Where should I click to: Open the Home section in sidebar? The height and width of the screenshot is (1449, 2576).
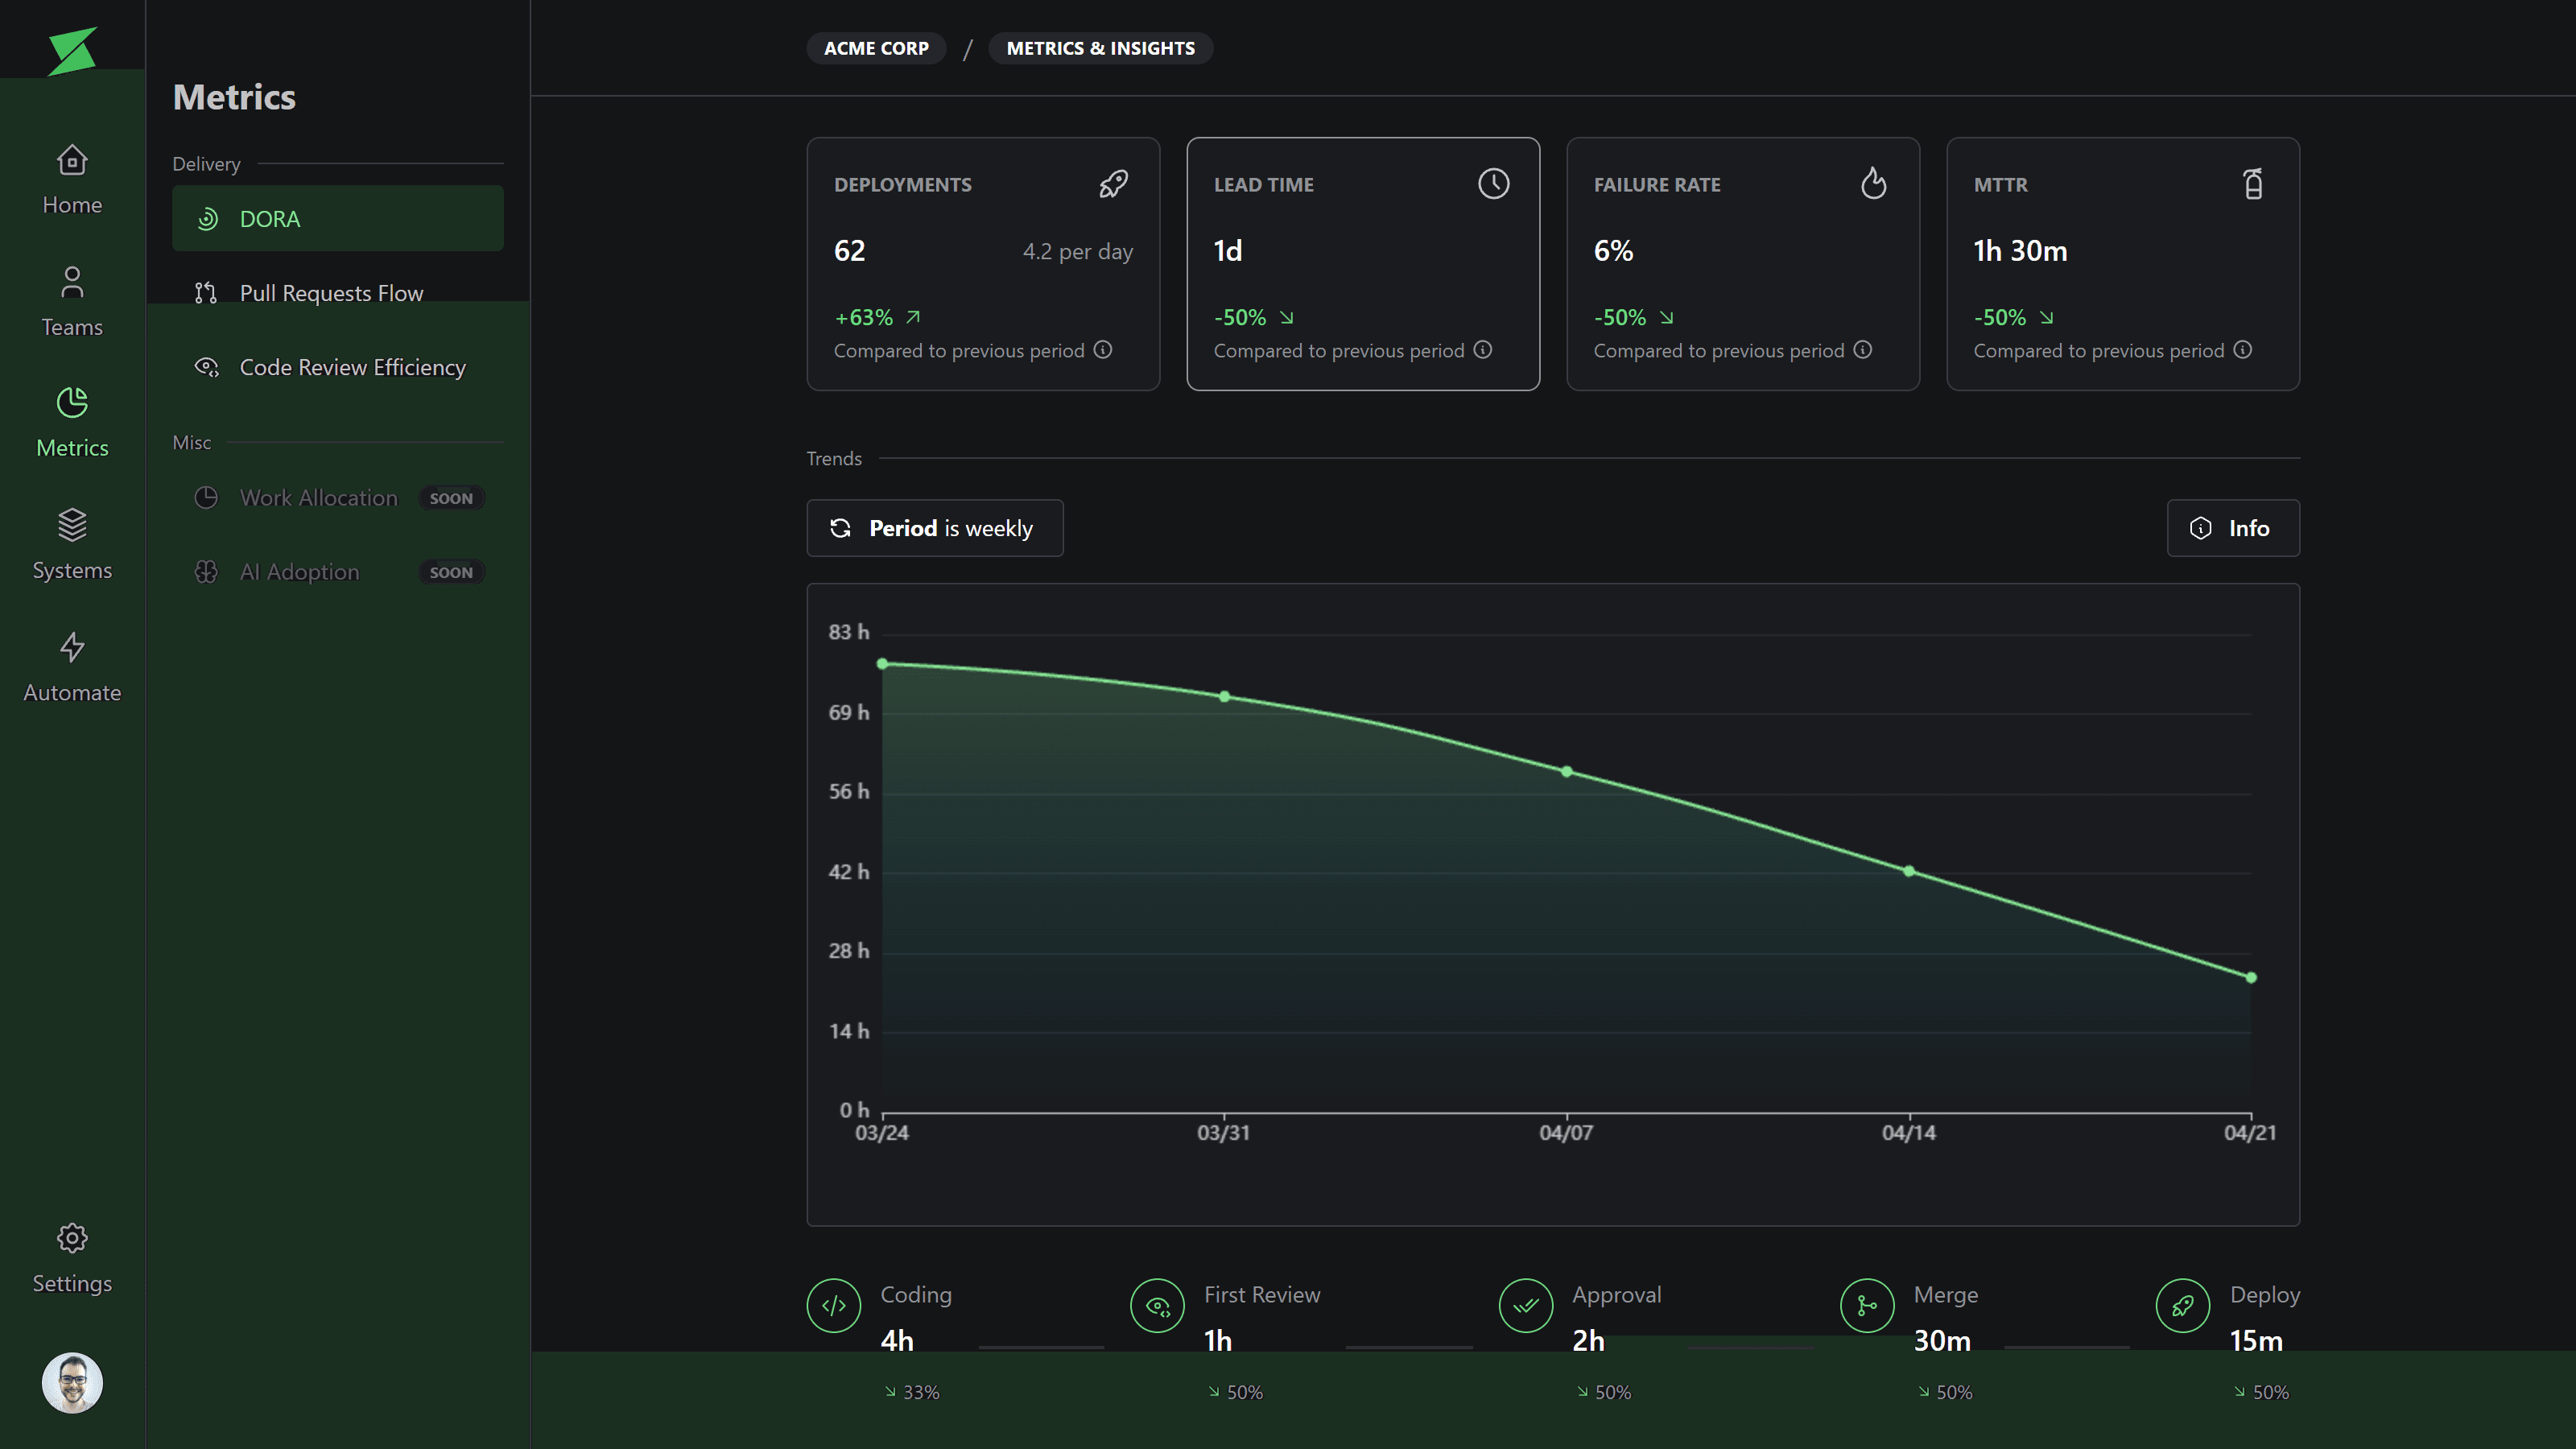pyautogui.click(x=72, y=180)
